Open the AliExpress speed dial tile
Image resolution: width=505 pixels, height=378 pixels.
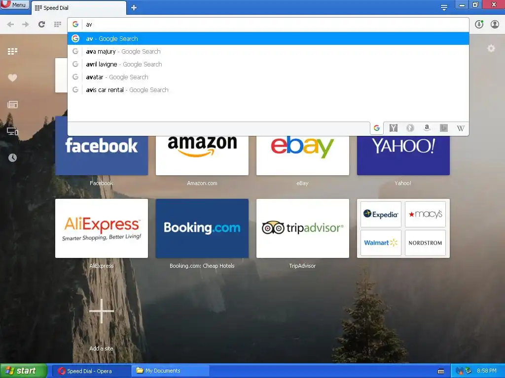point(102,228)
